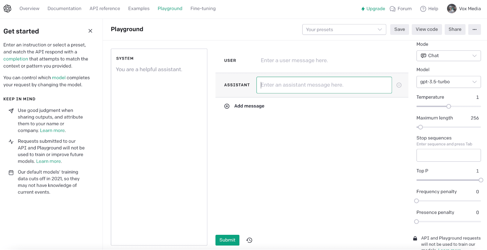Click the Vox Media account name
Viewport: 487px width, 250px height.
470,9
